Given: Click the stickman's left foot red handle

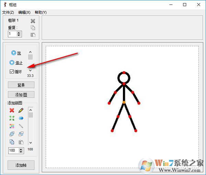Looking at the screenshot, I should 112,130.
